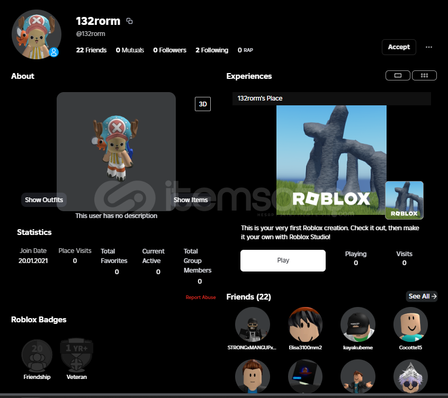Switch Experiences to slideshow view

click(x=398, y=75)
